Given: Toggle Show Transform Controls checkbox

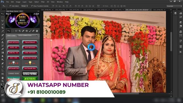Looking at the screenshot, I should click(32, 6).
